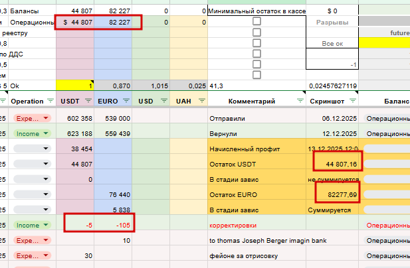Tick the checkbox in the 'Все ок' row
This screenshot has height=268, width=410.
click(x=256, y=43)
